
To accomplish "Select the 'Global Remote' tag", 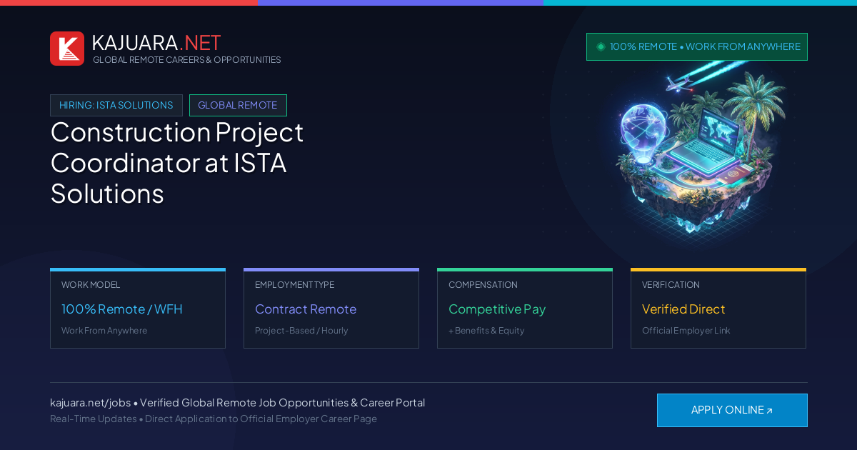I will pos(238,105).
